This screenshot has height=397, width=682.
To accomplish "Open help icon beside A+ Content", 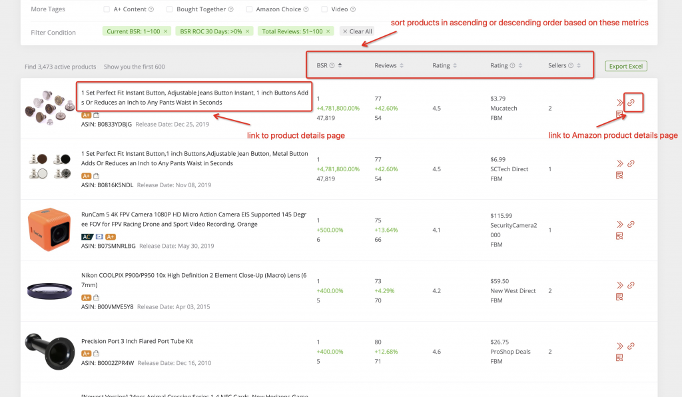I will [x=151, y=9].
